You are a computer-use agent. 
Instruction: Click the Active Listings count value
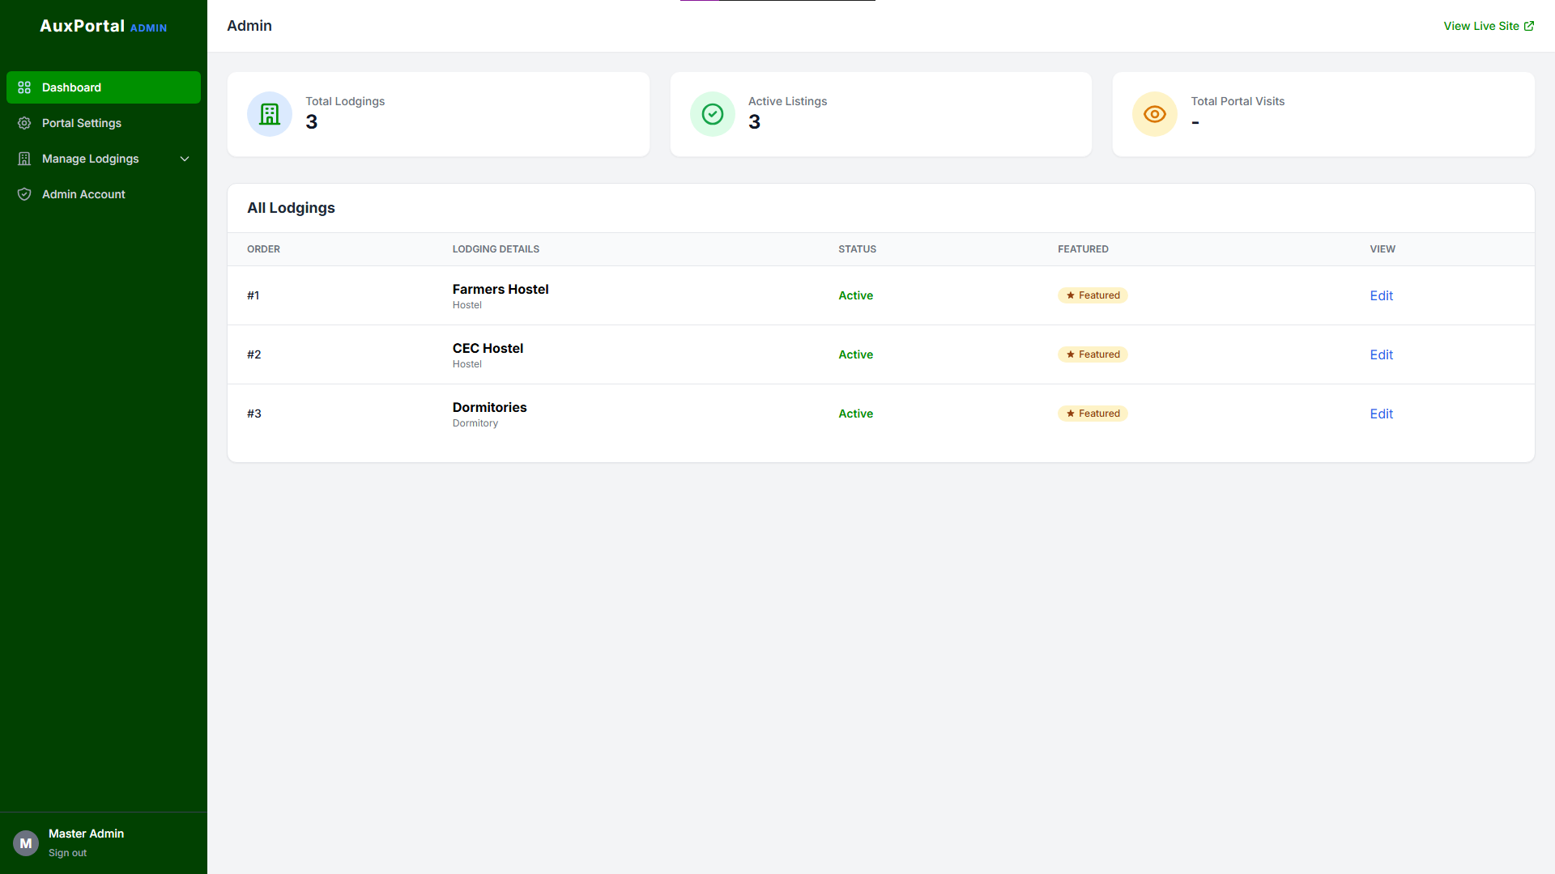coord(754,122)
